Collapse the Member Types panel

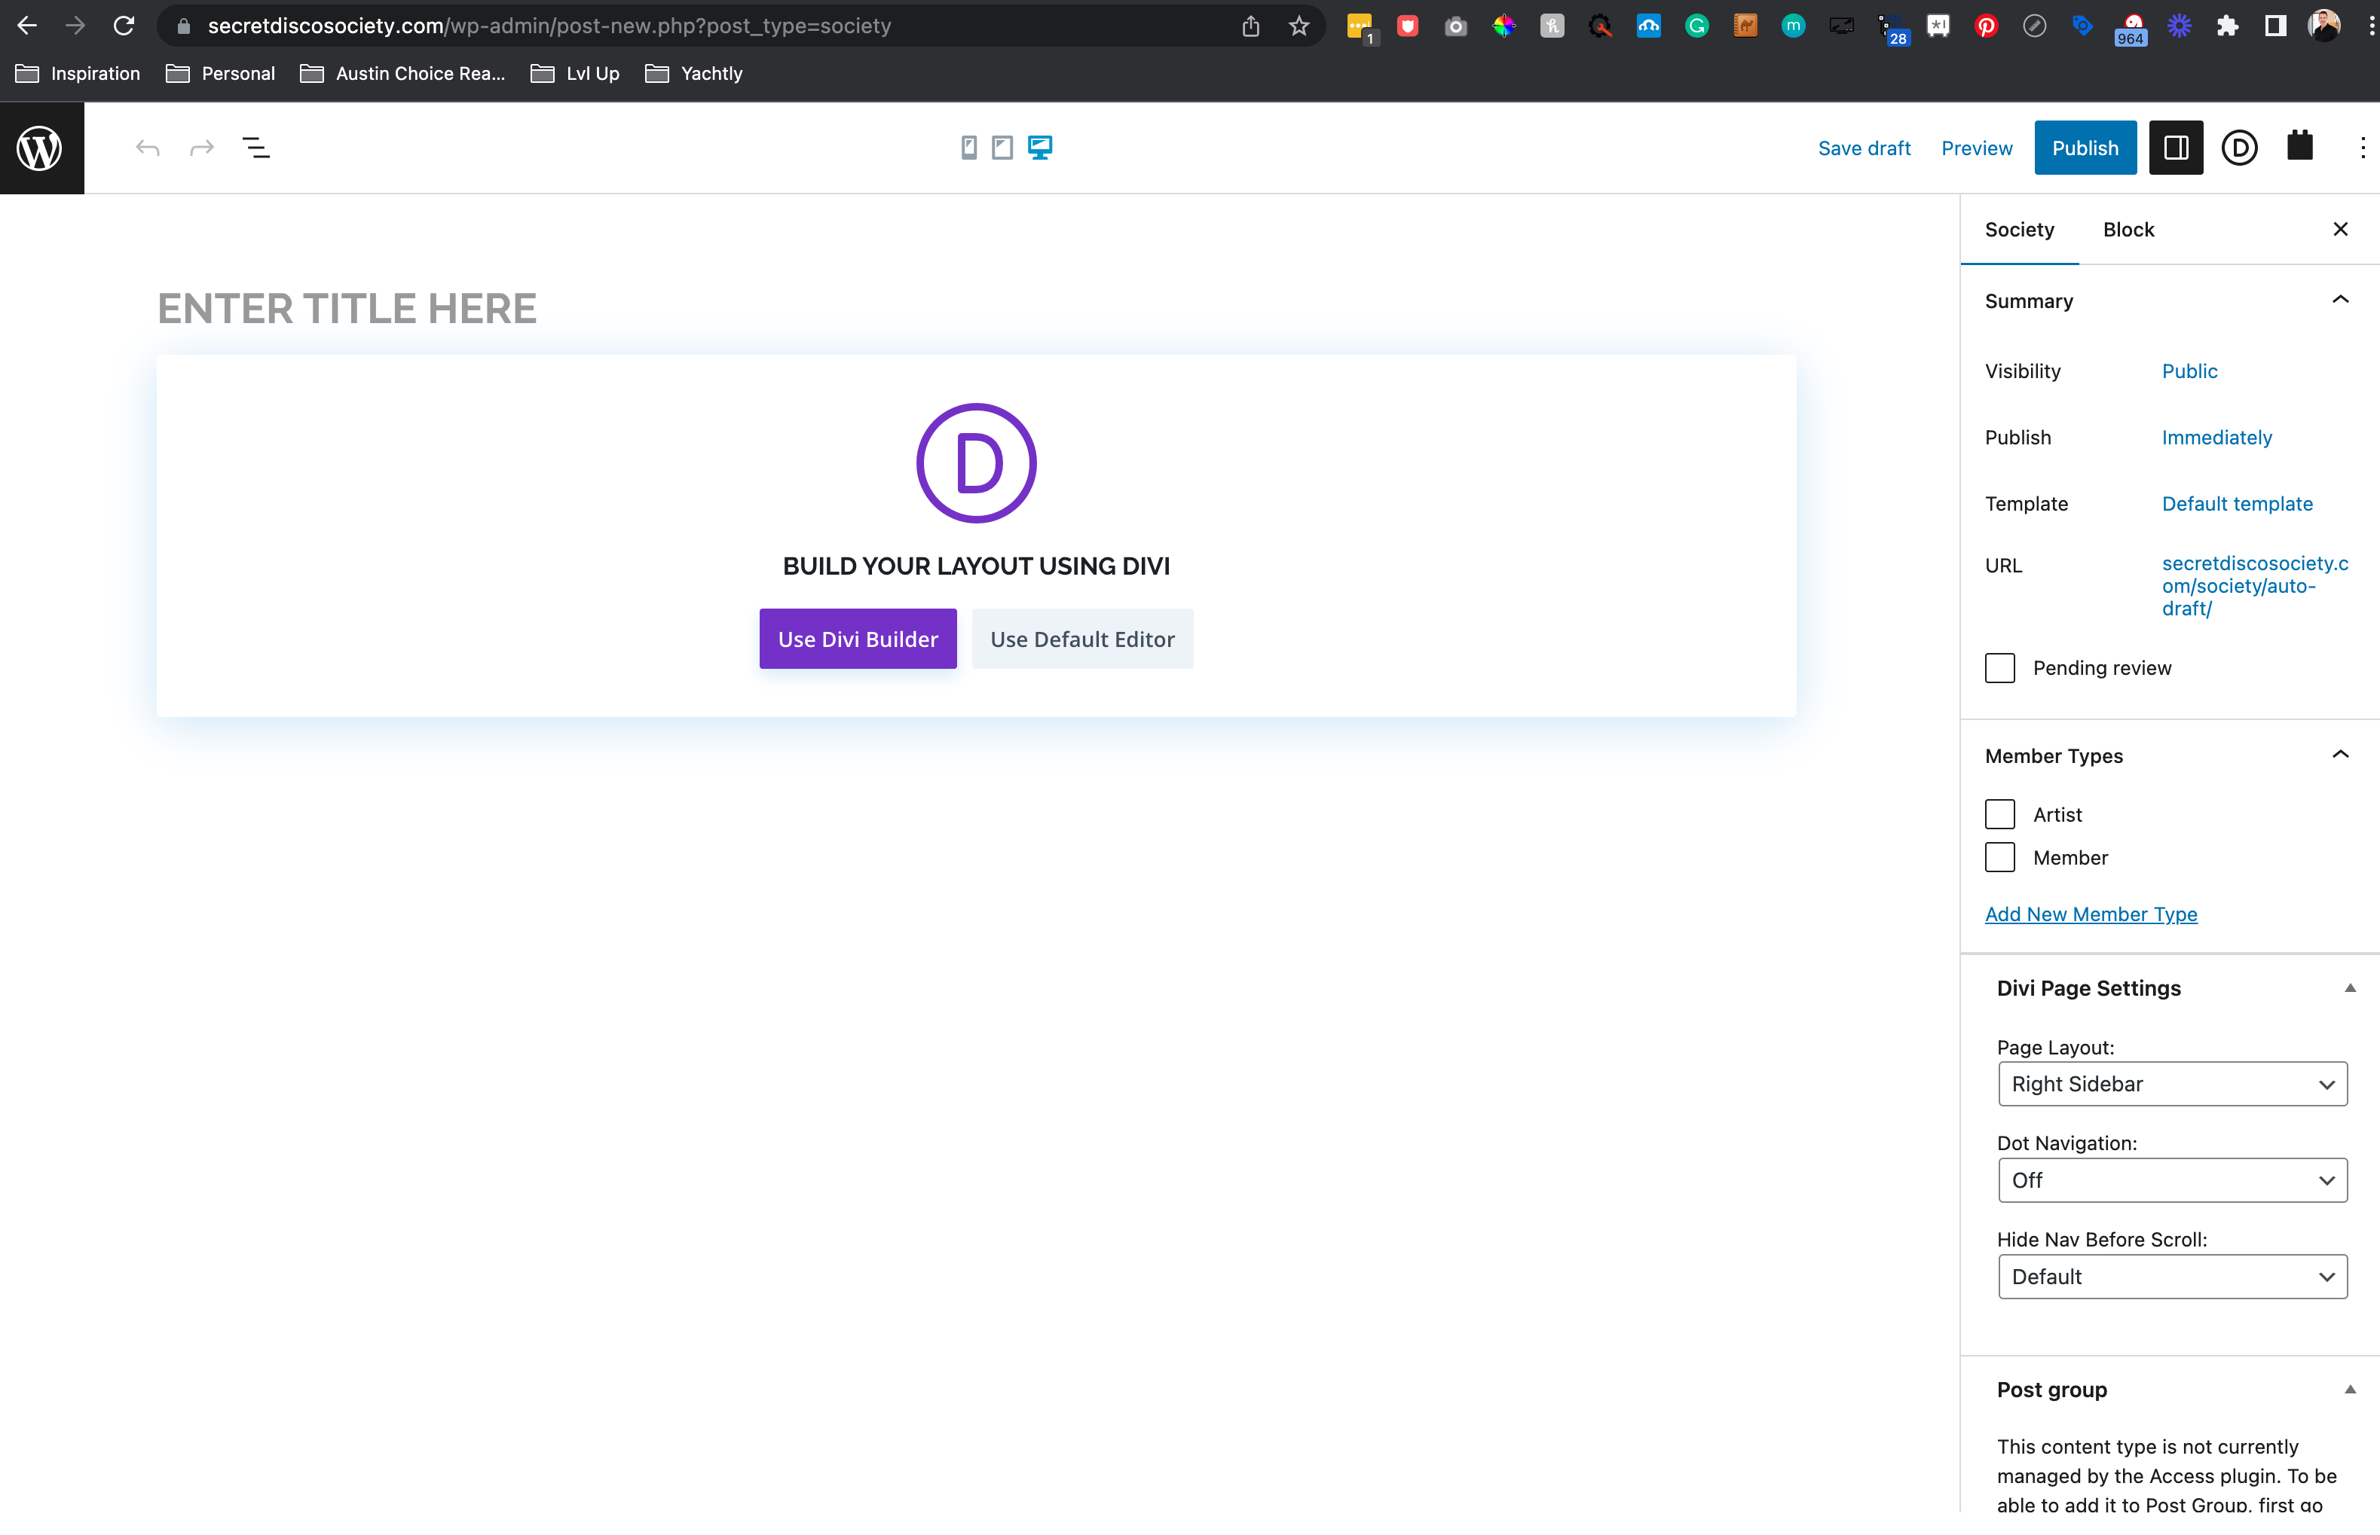point(2340,755)
